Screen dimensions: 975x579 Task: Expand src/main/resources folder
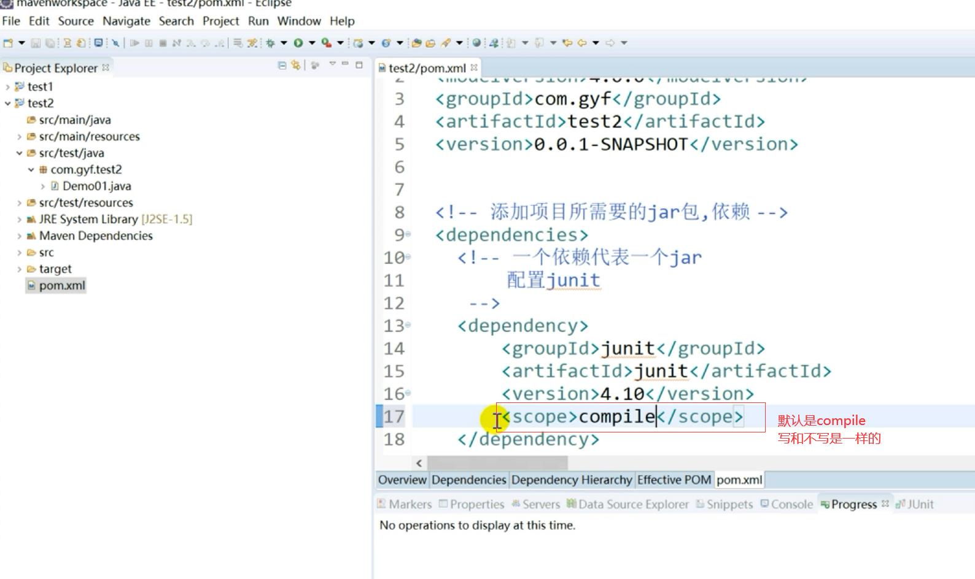19,136
